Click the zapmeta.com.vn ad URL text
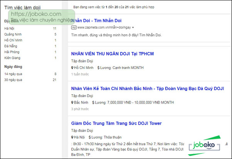 104,27
